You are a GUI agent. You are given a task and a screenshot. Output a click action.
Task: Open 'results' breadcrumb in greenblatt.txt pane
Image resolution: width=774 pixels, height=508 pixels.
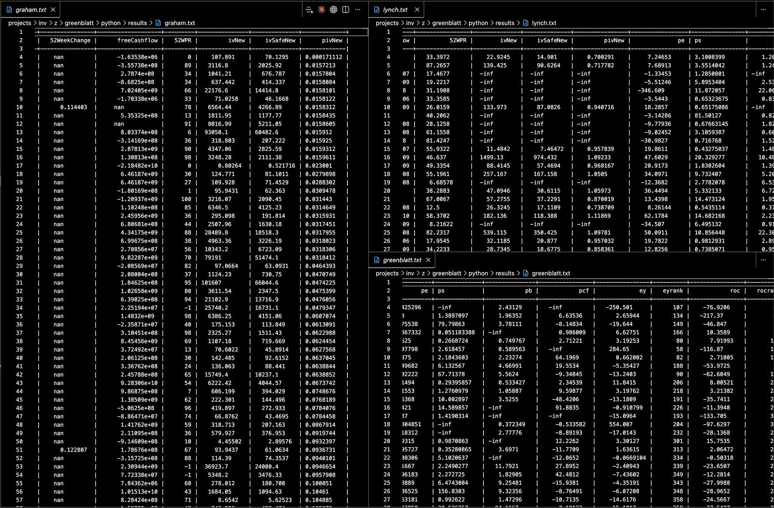pyautogui.click(x=505, y=273)
